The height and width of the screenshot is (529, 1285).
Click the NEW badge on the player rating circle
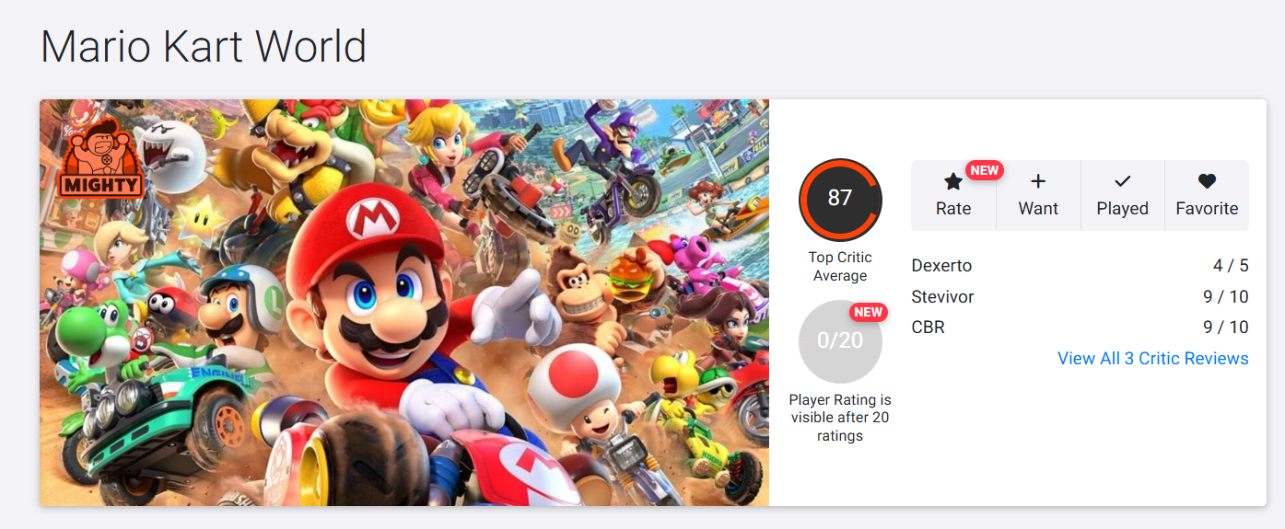868,312
